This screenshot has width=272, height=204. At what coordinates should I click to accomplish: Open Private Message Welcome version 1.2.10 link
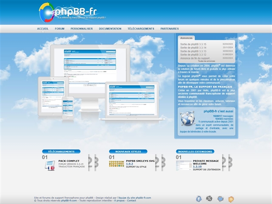pos(197,167)
